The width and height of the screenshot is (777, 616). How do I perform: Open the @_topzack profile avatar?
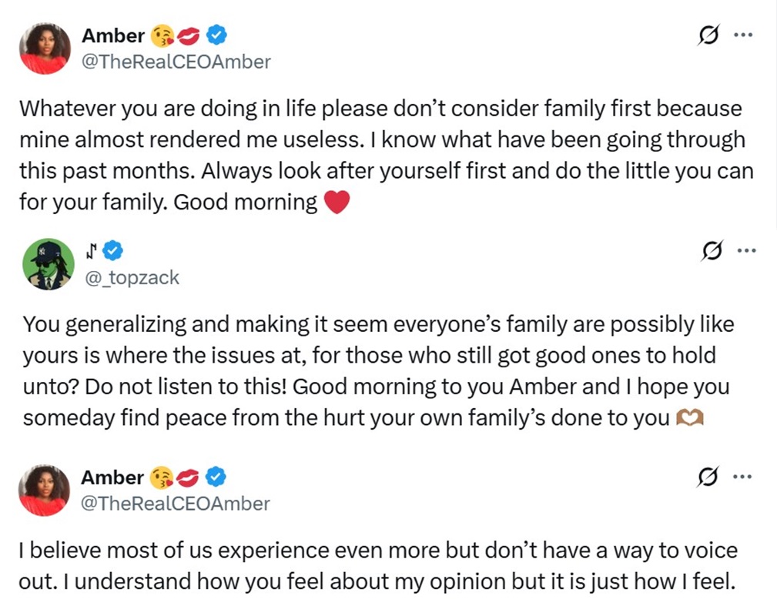click(48, 264)
